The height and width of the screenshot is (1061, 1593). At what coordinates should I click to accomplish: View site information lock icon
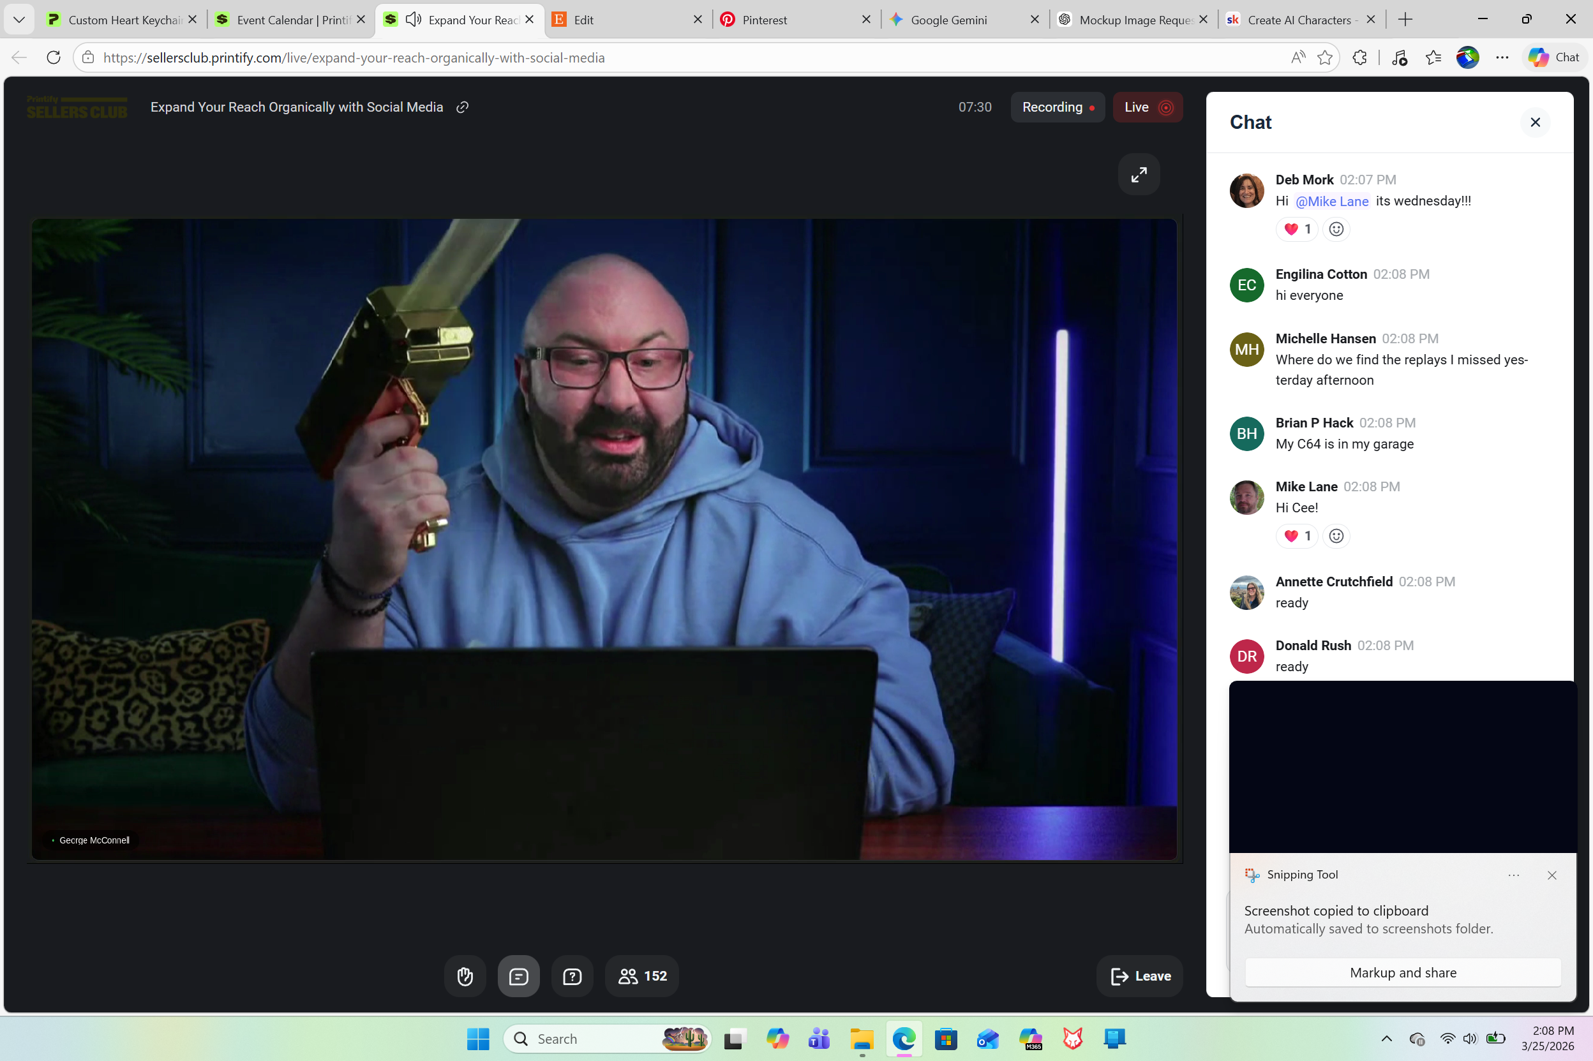pyautogui.click(x=88, y=57)
